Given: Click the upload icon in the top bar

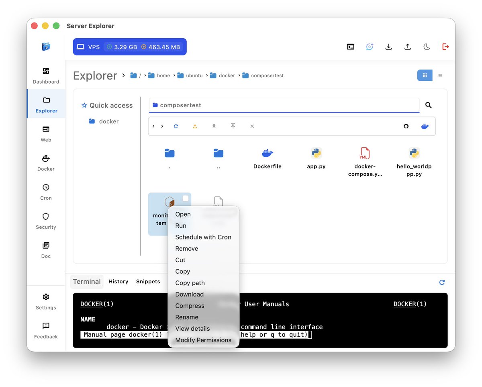Looking at the screenshot, I should point(408,47).
